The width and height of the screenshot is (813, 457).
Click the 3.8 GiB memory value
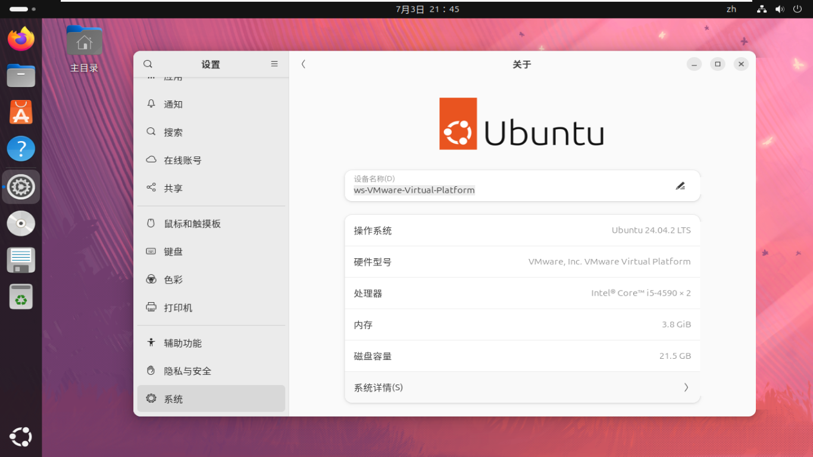676,324
